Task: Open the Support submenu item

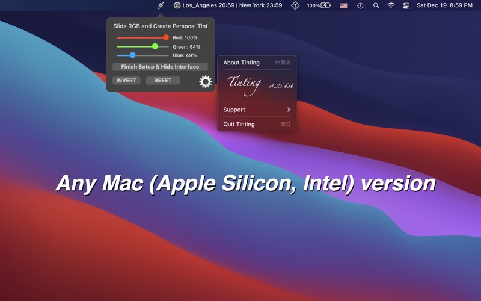Action: (257, 110)
